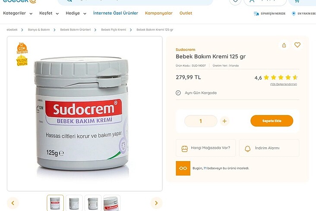The image size is (316, 211).
Task: Click the orange glasses viewer icon
Action: tap(183, 168)
